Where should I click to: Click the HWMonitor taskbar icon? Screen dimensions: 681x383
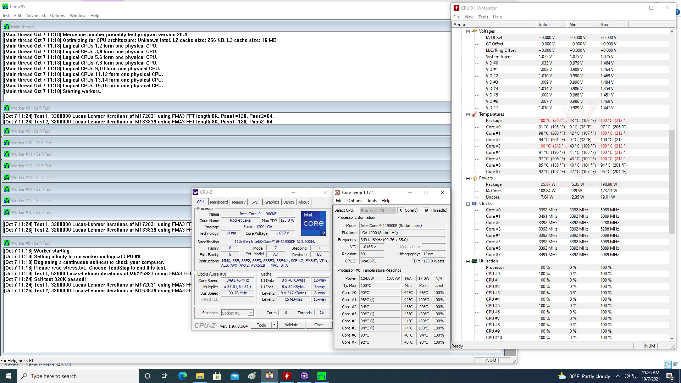tap(287, 376)
